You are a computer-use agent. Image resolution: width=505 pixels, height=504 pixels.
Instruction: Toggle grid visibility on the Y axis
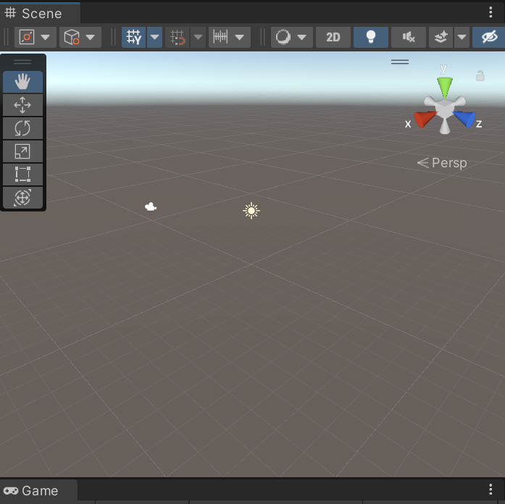pyautogui.click(x=133, y=37)
